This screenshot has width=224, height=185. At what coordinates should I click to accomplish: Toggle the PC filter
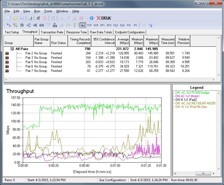(x=135, y=25)
